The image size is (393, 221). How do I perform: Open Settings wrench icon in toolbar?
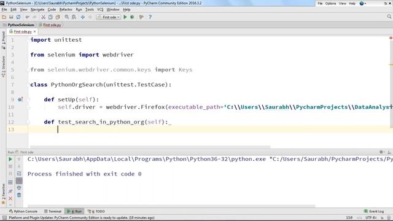[141, 17]
